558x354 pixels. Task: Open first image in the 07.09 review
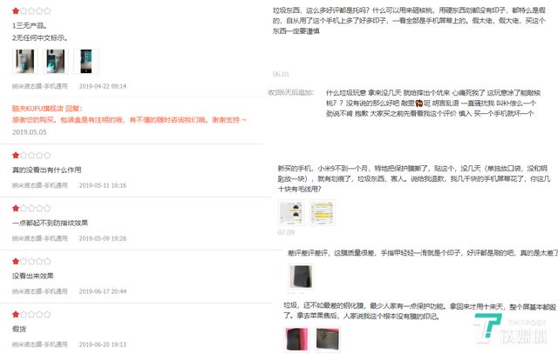pos(291,213)
